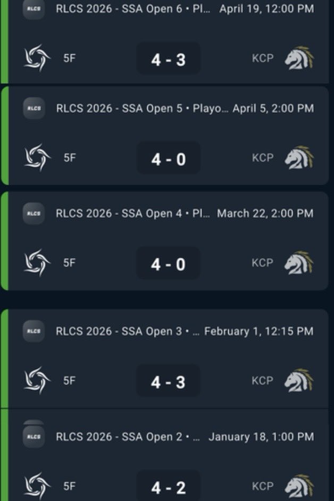
Task: Click the 5F team logo in SSA Open 5 match
Action: point(37,158)
